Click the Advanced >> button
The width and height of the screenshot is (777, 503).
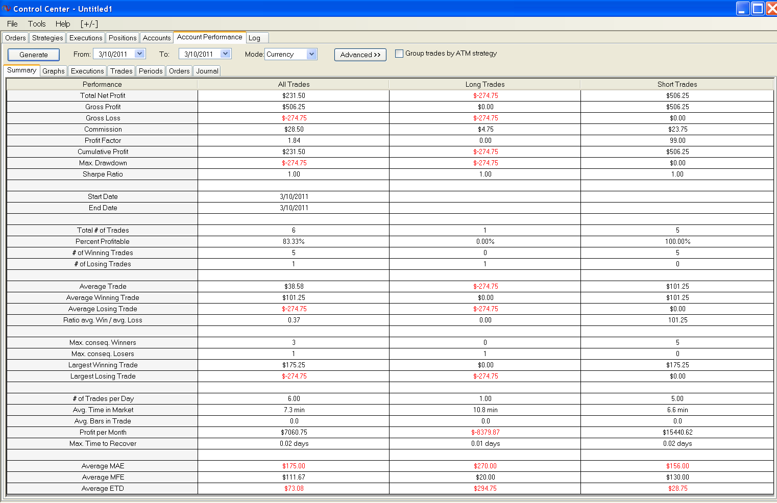tap(360, 55)
